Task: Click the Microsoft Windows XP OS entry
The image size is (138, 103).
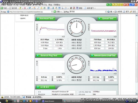Action: click(x=60, y=92)
